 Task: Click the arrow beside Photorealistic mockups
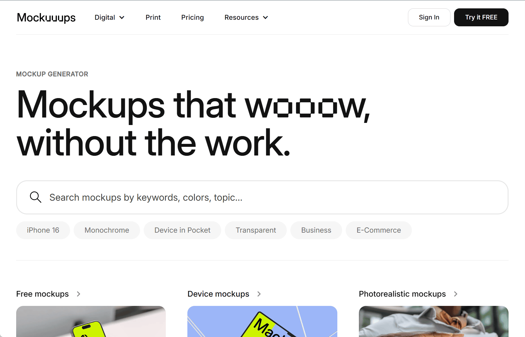click(456, 294)
